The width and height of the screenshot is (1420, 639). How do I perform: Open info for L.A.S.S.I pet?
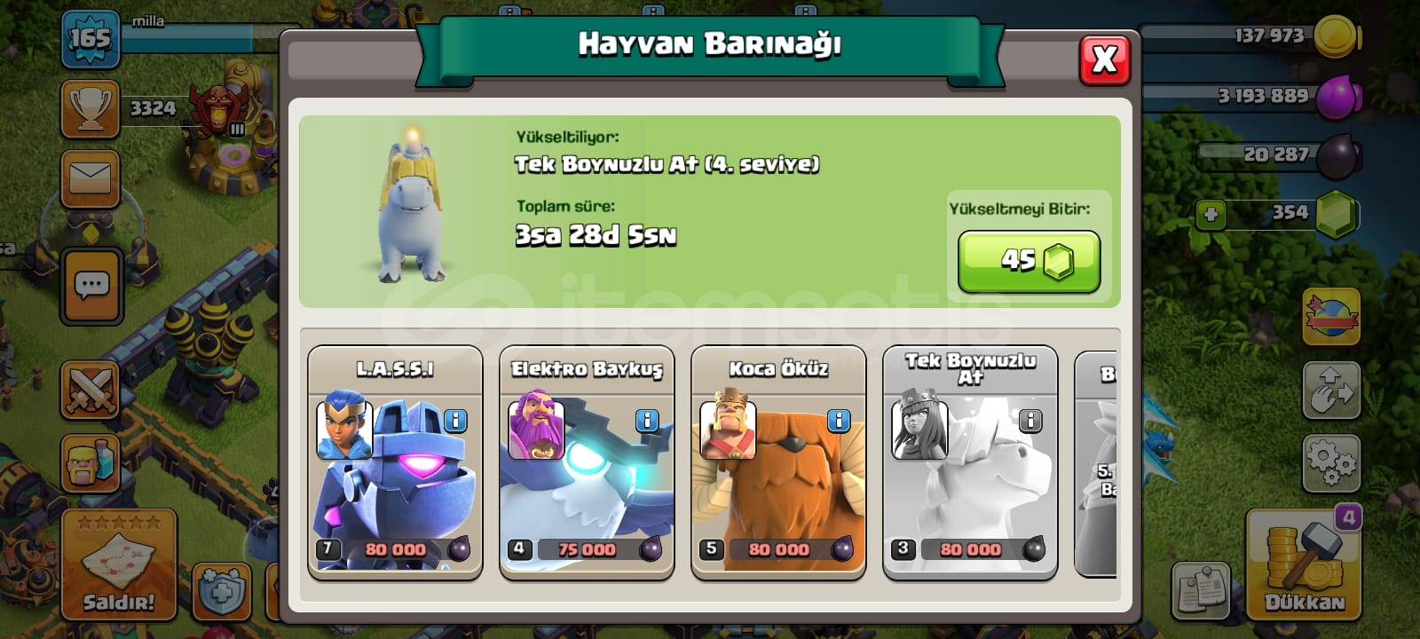(x=455, y=421)
